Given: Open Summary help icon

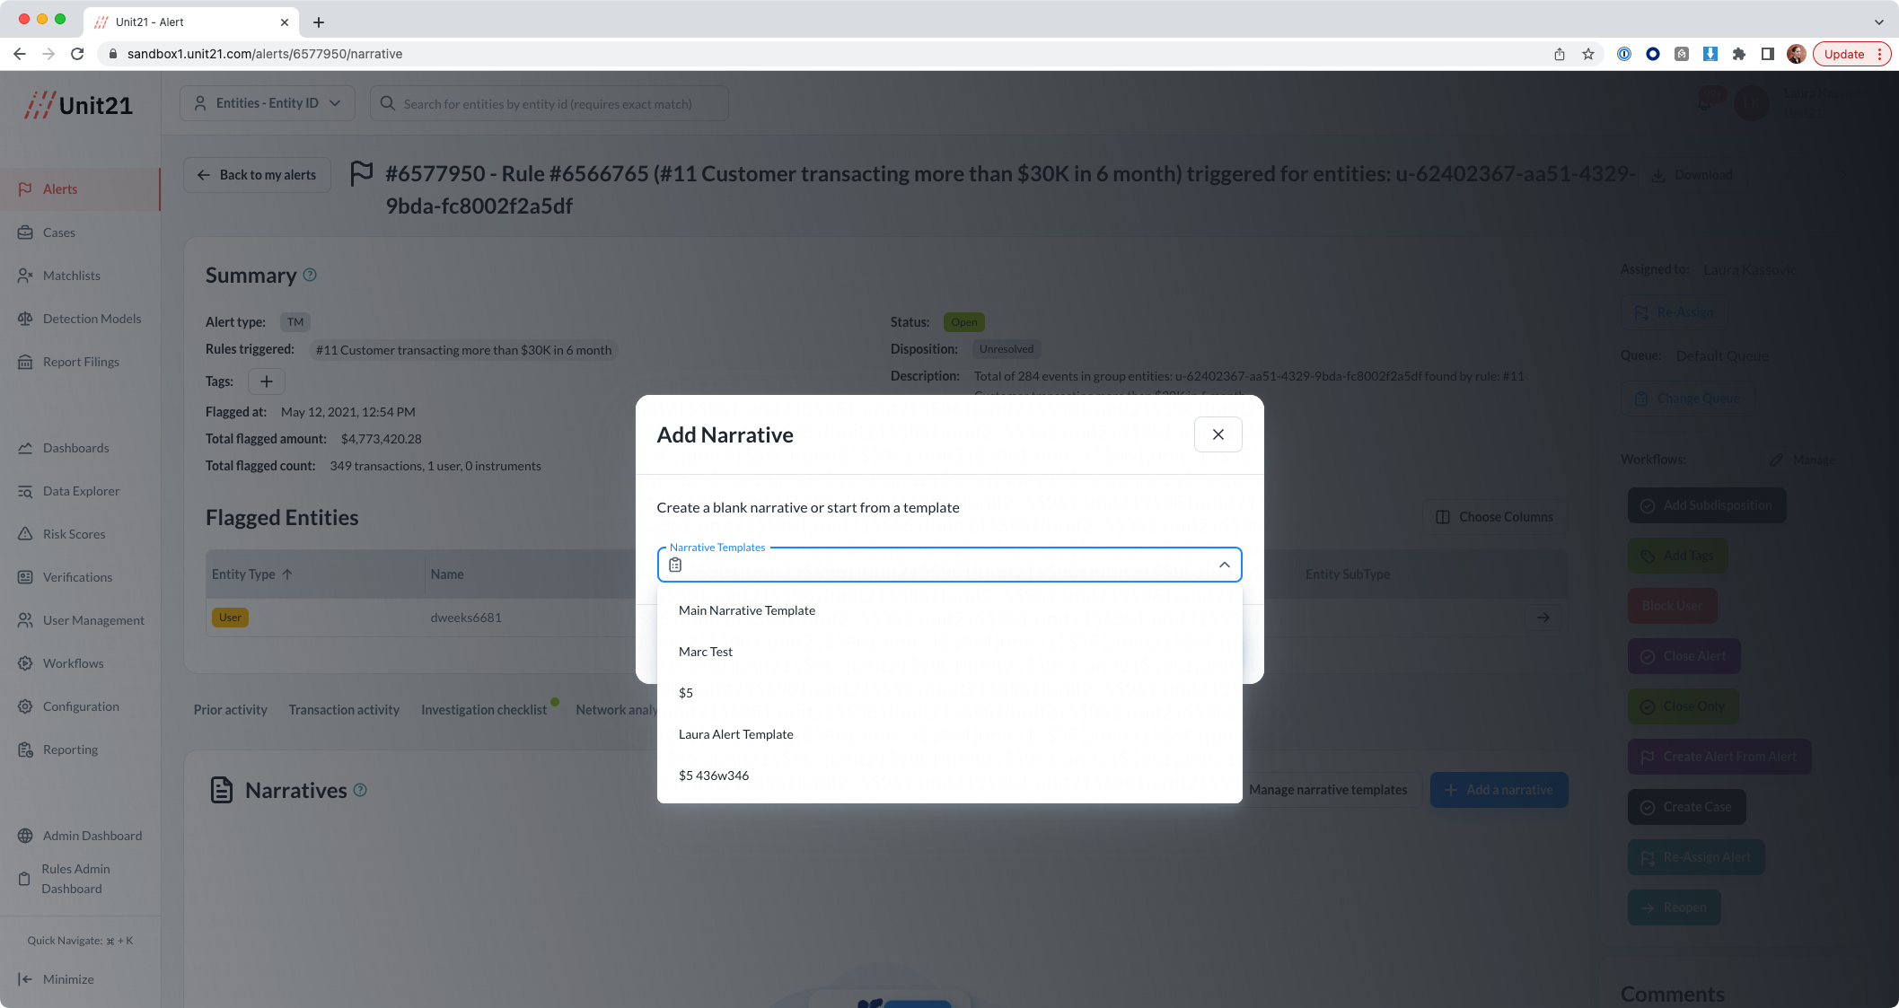Looking at the screenshot, I should [310, 275].
